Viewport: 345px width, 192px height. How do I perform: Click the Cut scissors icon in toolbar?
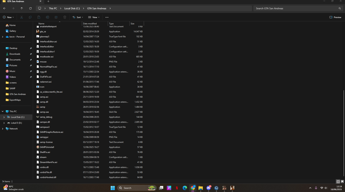(x=22, y=17)
